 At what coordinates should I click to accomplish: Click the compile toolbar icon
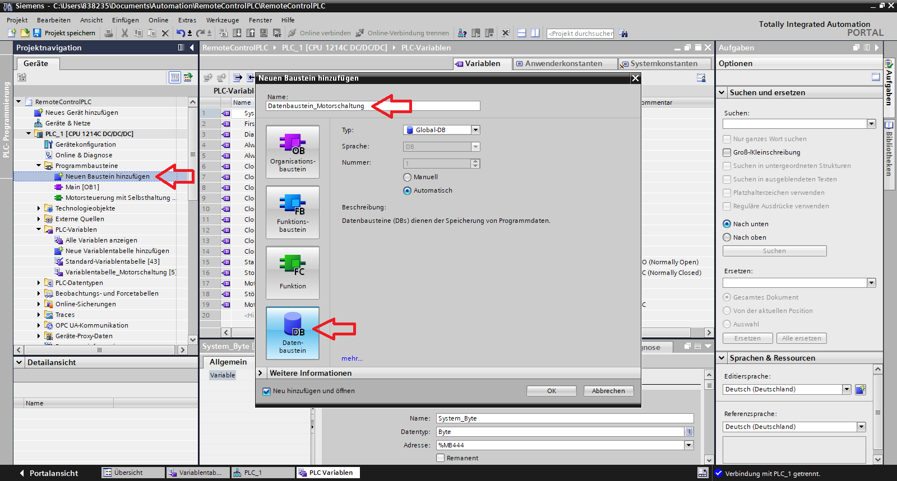[223, 33]
